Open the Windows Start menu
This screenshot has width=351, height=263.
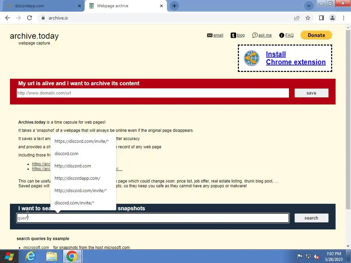(9, 256)
